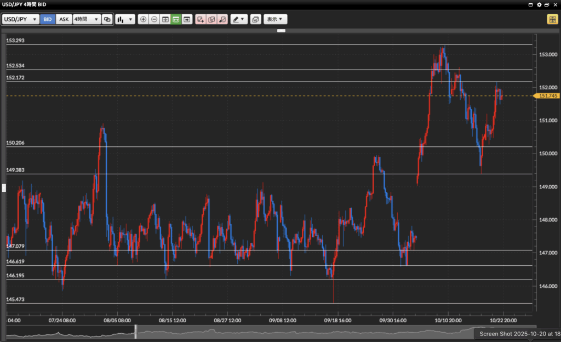
Task: Click the chart link icon beside timeframe
Action: 107,19
